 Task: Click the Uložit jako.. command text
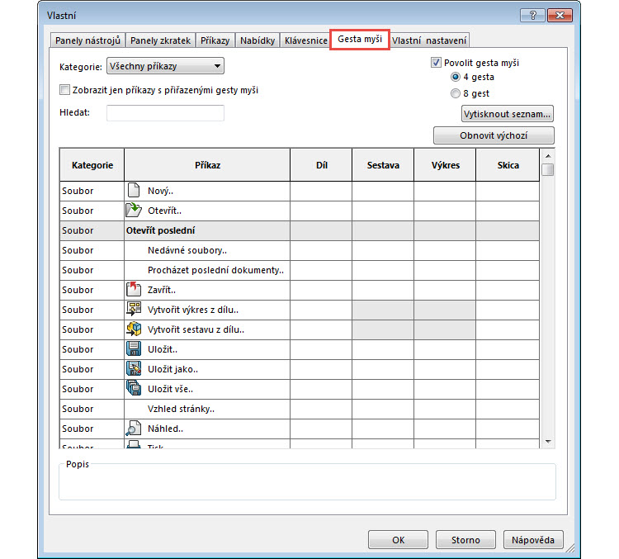(172, 369)
